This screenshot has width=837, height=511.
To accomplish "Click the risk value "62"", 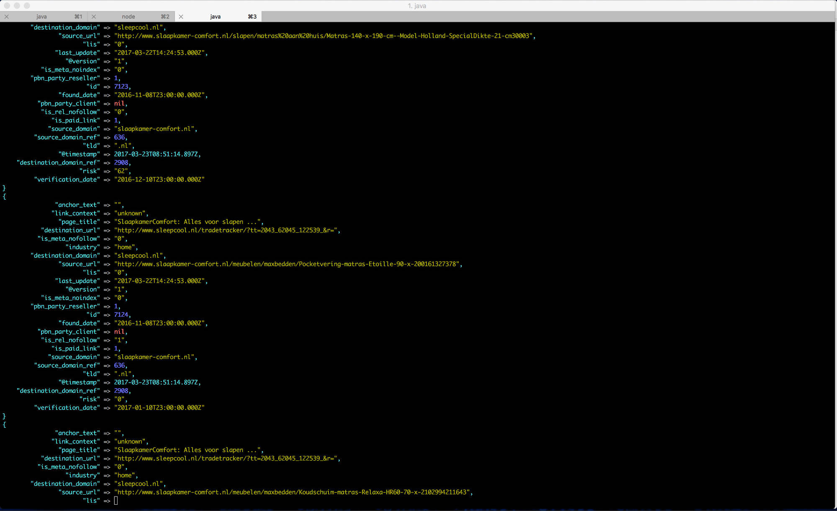I will click(121, 171).
